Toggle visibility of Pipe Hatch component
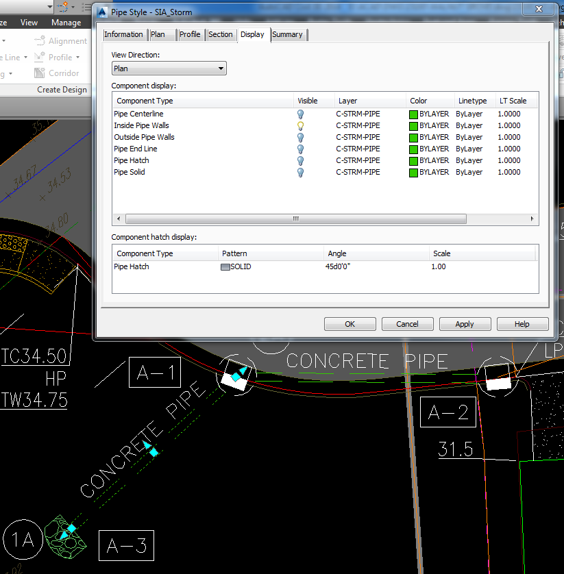Image resolution: width=564 pixels, height=574 pixels. [300, 161]
